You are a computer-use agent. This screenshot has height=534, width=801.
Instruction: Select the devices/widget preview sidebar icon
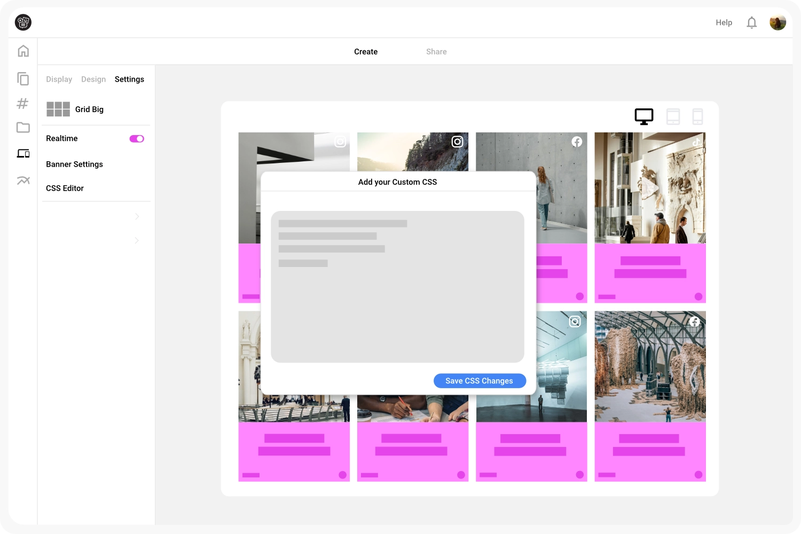pyautogui.click(x=23, y=153)
